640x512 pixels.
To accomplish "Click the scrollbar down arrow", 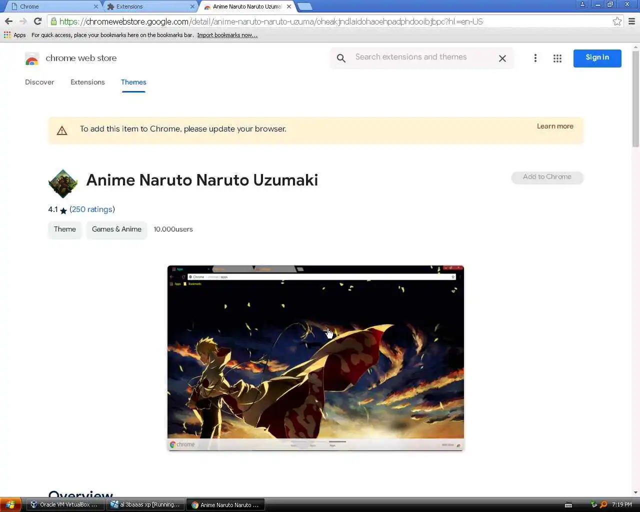I will tap(635, 492).
